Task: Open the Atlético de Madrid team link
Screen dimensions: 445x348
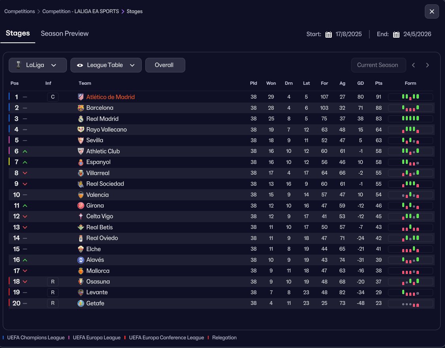Action: click(x=110, y=97)
